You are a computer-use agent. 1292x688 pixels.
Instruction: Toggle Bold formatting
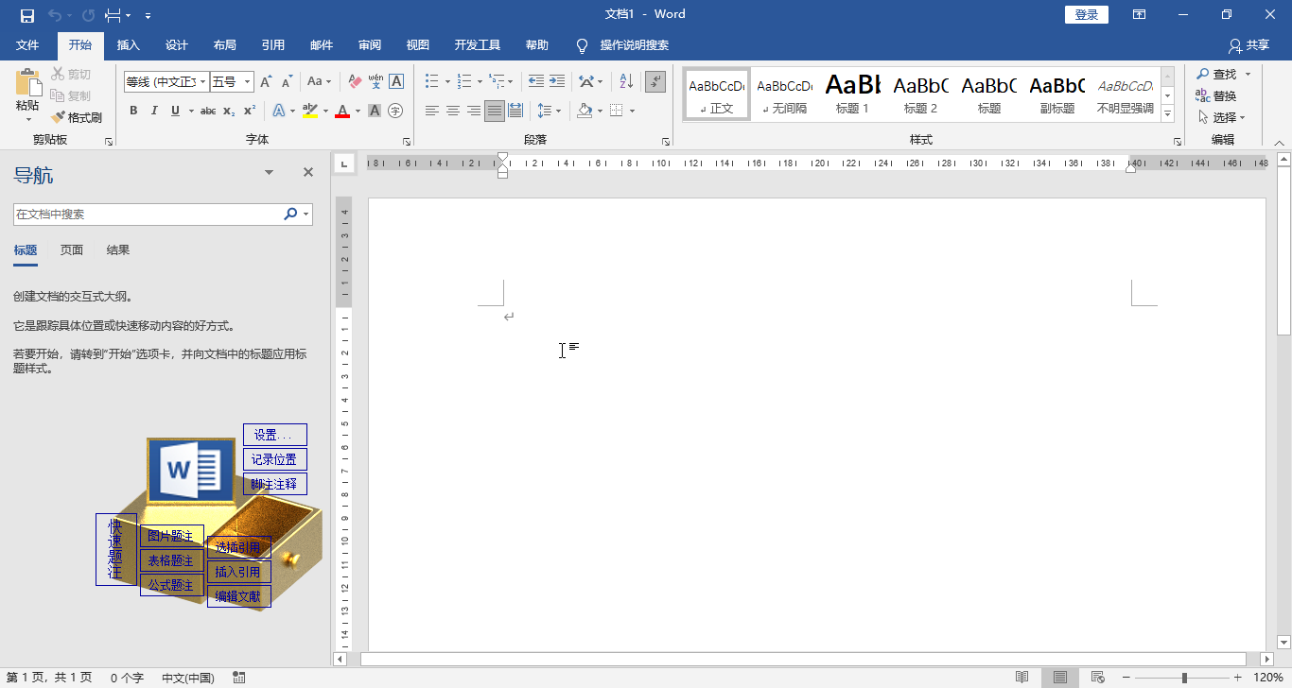click(x=133, y=111)
